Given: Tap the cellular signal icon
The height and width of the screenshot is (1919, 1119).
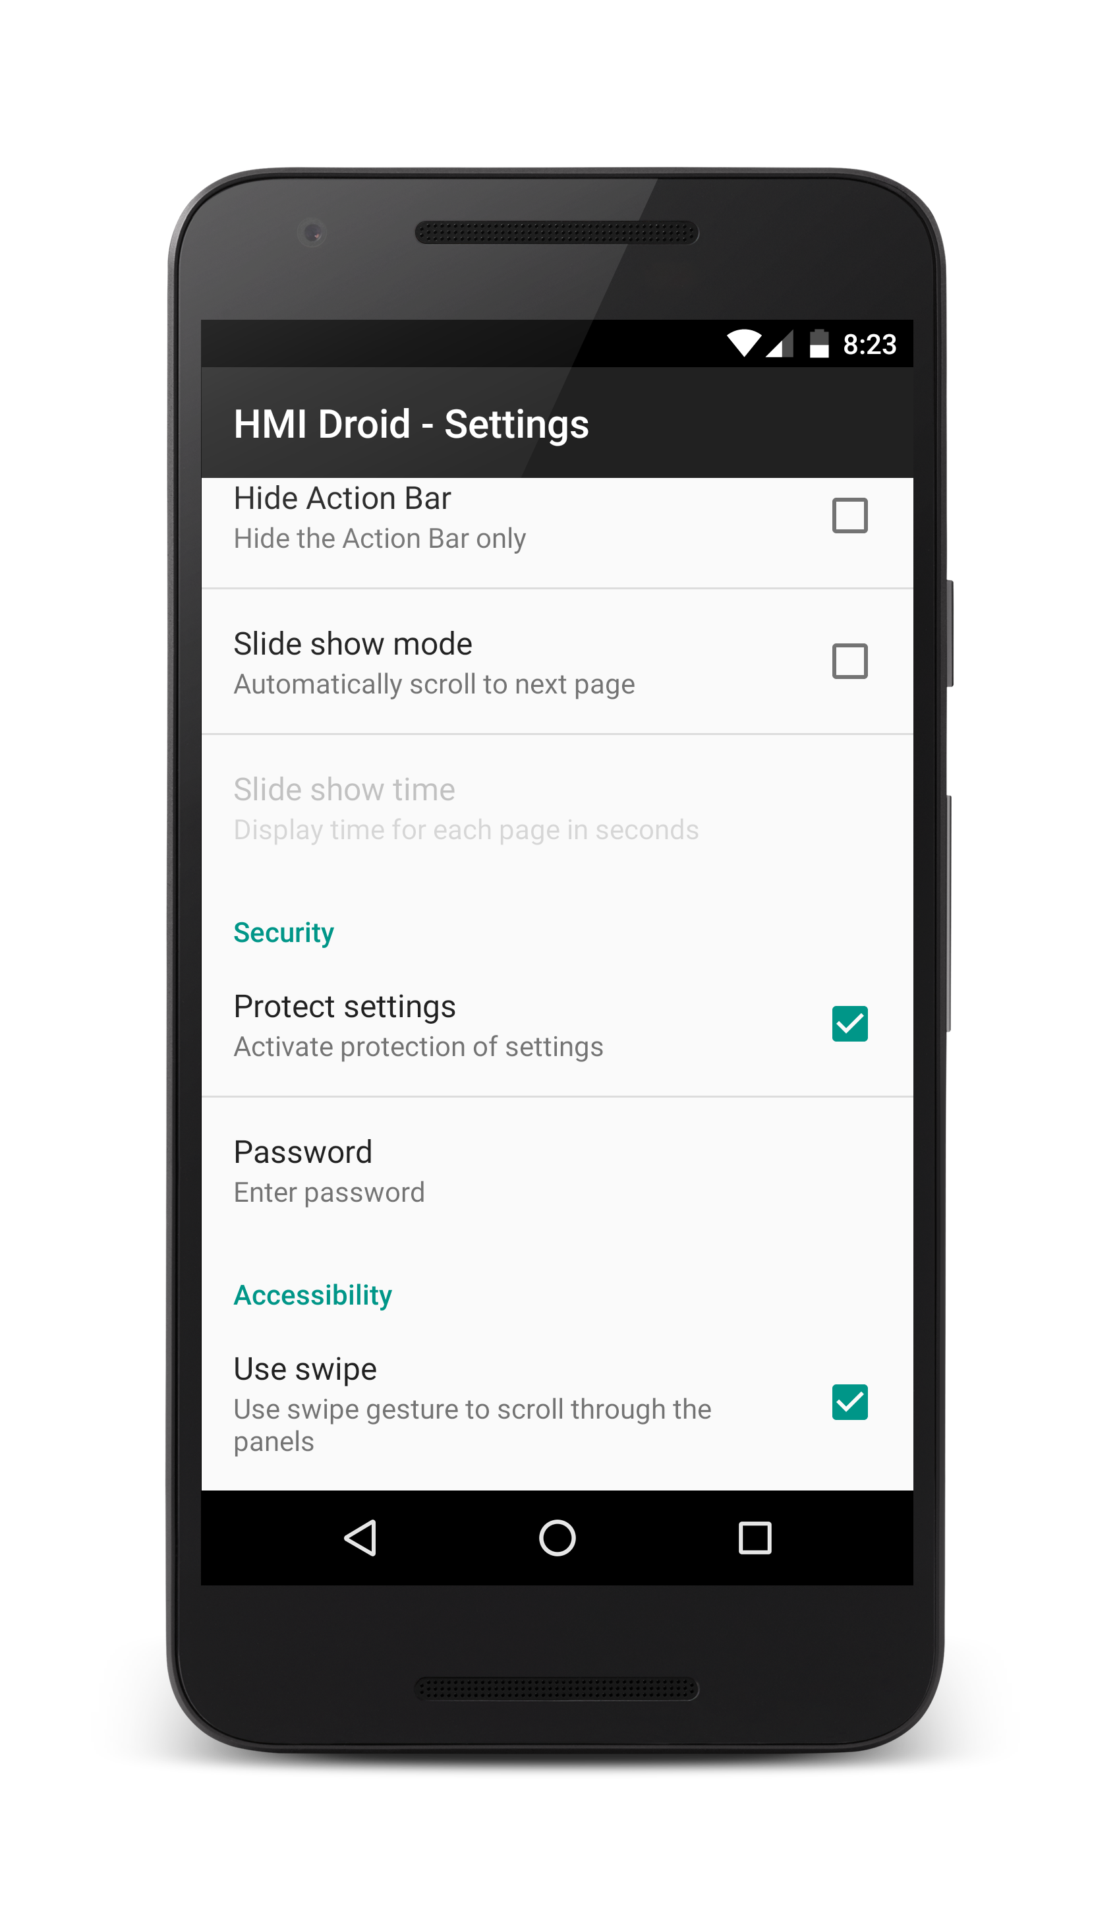Looking at the screenshot, I should 780,344.
